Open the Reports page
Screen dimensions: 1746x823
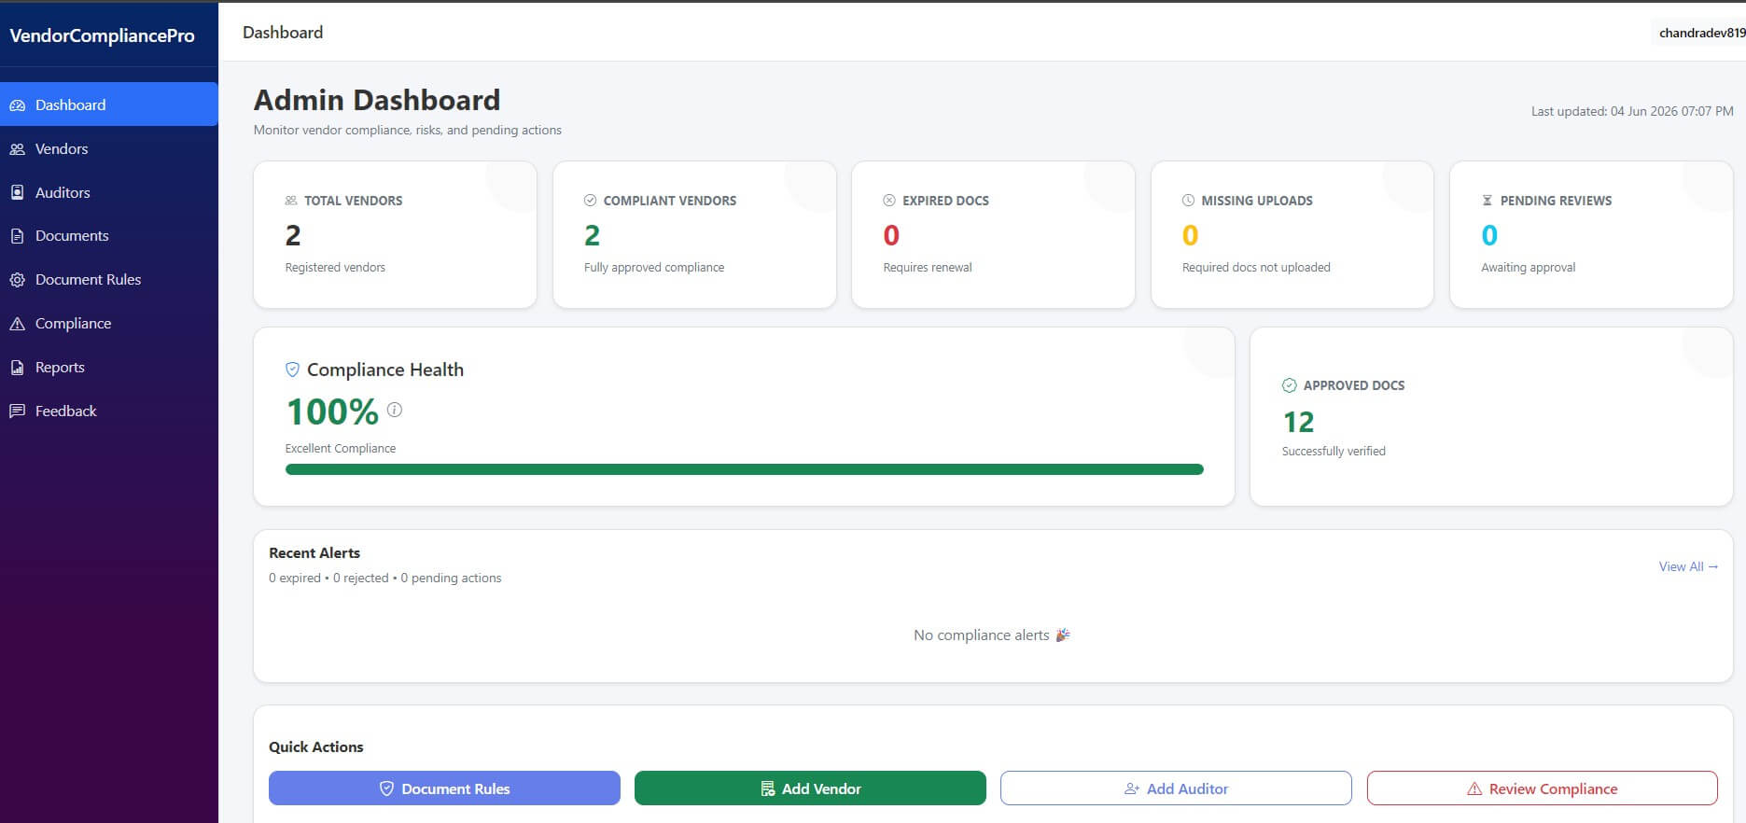109,367
